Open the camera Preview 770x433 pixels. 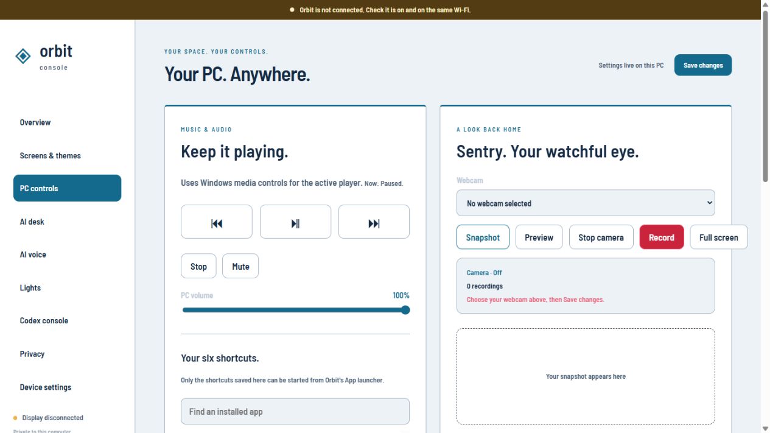(x=539, y=238)
